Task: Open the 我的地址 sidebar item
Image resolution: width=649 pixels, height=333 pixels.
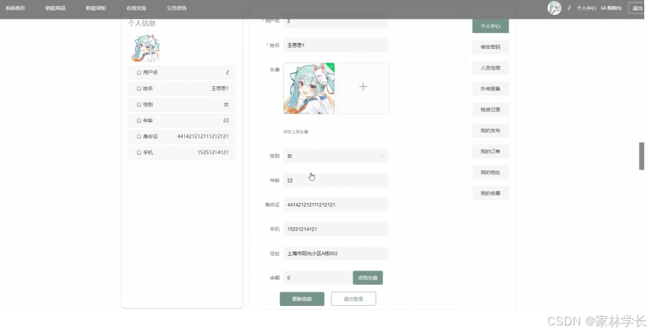Action: click(490, 172)
